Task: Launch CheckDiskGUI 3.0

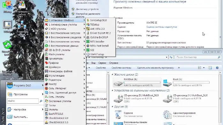Action: point(65,118)
